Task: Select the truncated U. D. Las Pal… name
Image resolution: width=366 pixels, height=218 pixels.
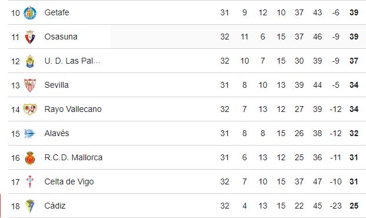Action: [x=72, y=61]
